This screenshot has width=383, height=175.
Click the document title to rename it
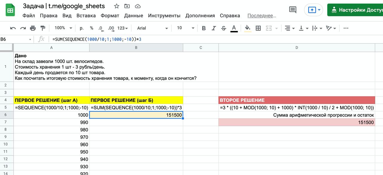(x=64, y=6)
